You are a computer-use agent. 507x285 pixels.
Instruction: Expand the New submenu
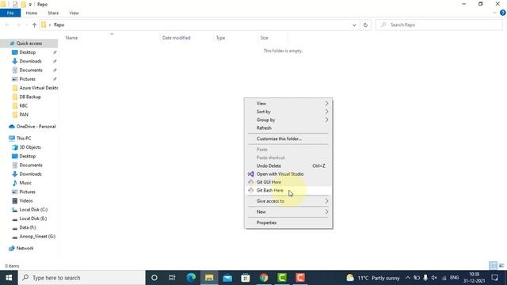[x=288, y=212]
